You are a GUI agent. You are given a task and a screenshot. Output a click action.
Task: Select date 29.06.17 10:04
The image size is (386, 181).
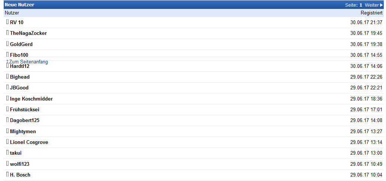[x=366, y=175]
